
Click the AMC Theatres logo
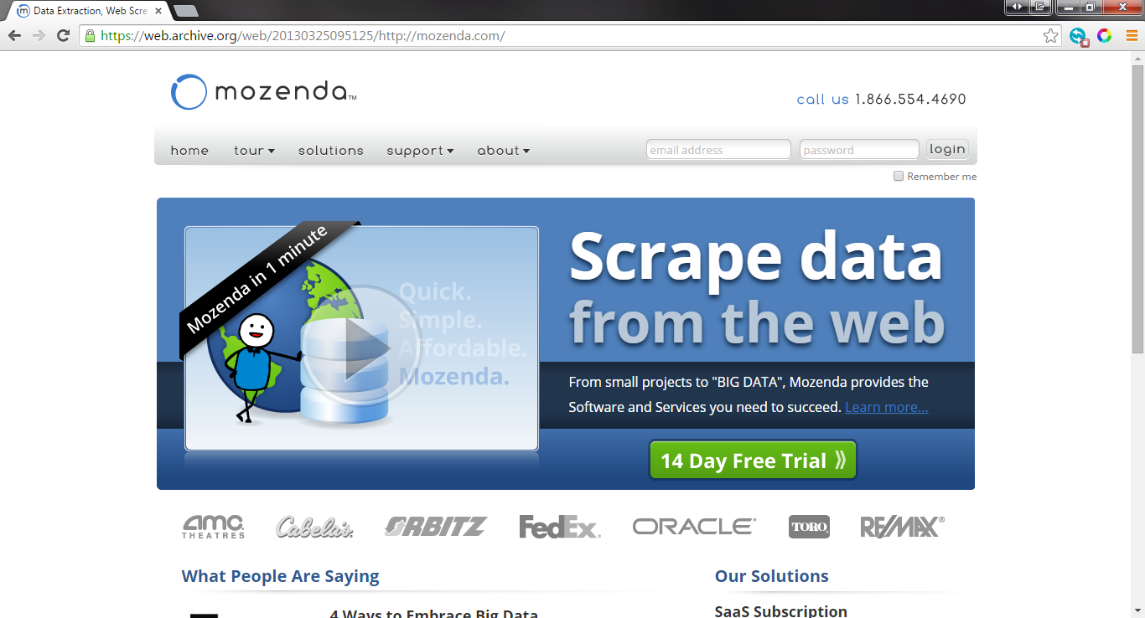tap(214, 527)
